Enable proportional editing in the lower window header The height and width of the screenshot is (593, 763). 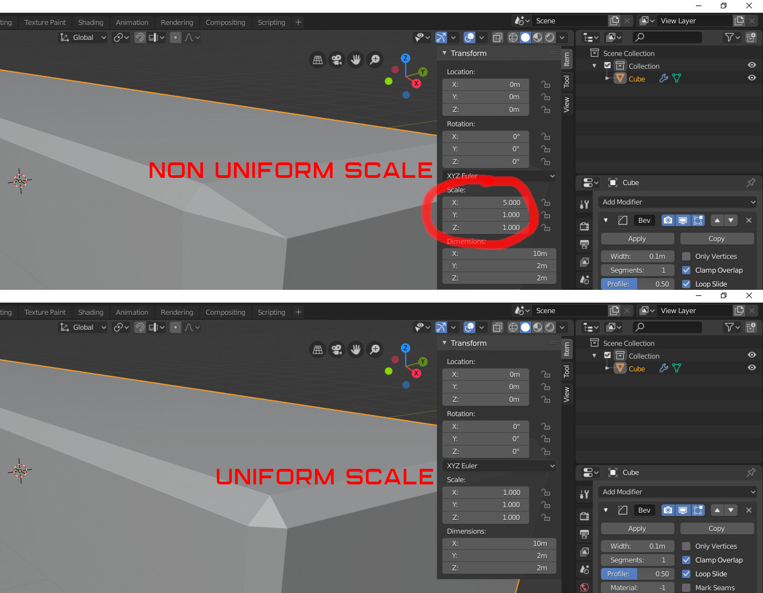click(x=175, y=327)
